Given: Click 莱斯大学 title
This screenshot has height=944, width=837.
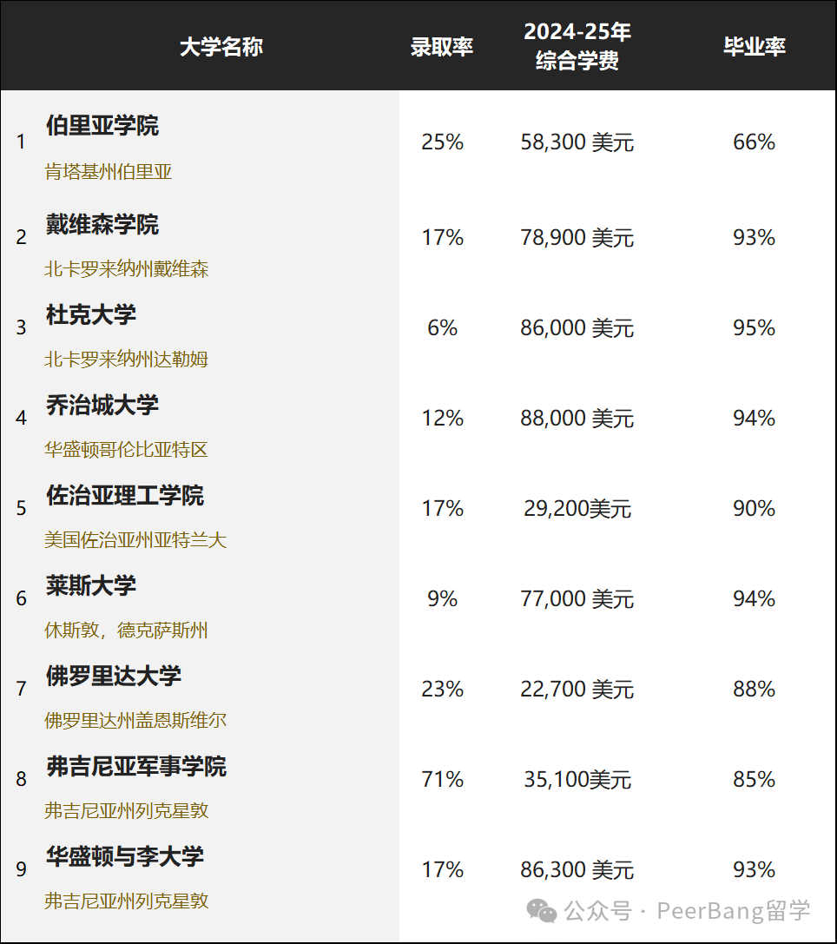Looking at the screenshot, I should tap(91, 586).
